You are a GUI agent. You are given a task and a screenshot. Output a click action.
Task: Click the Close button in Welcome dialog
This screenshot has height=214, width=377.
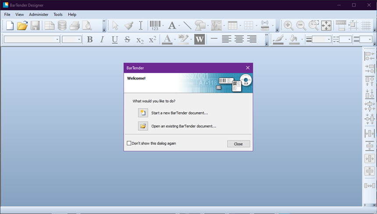(238, 144)
